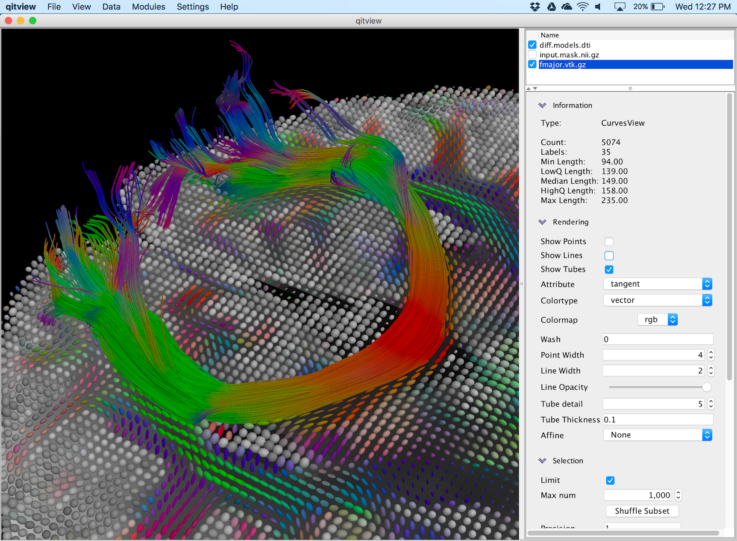
Task: Click the volume speaker icon
Action: point(598,7)
